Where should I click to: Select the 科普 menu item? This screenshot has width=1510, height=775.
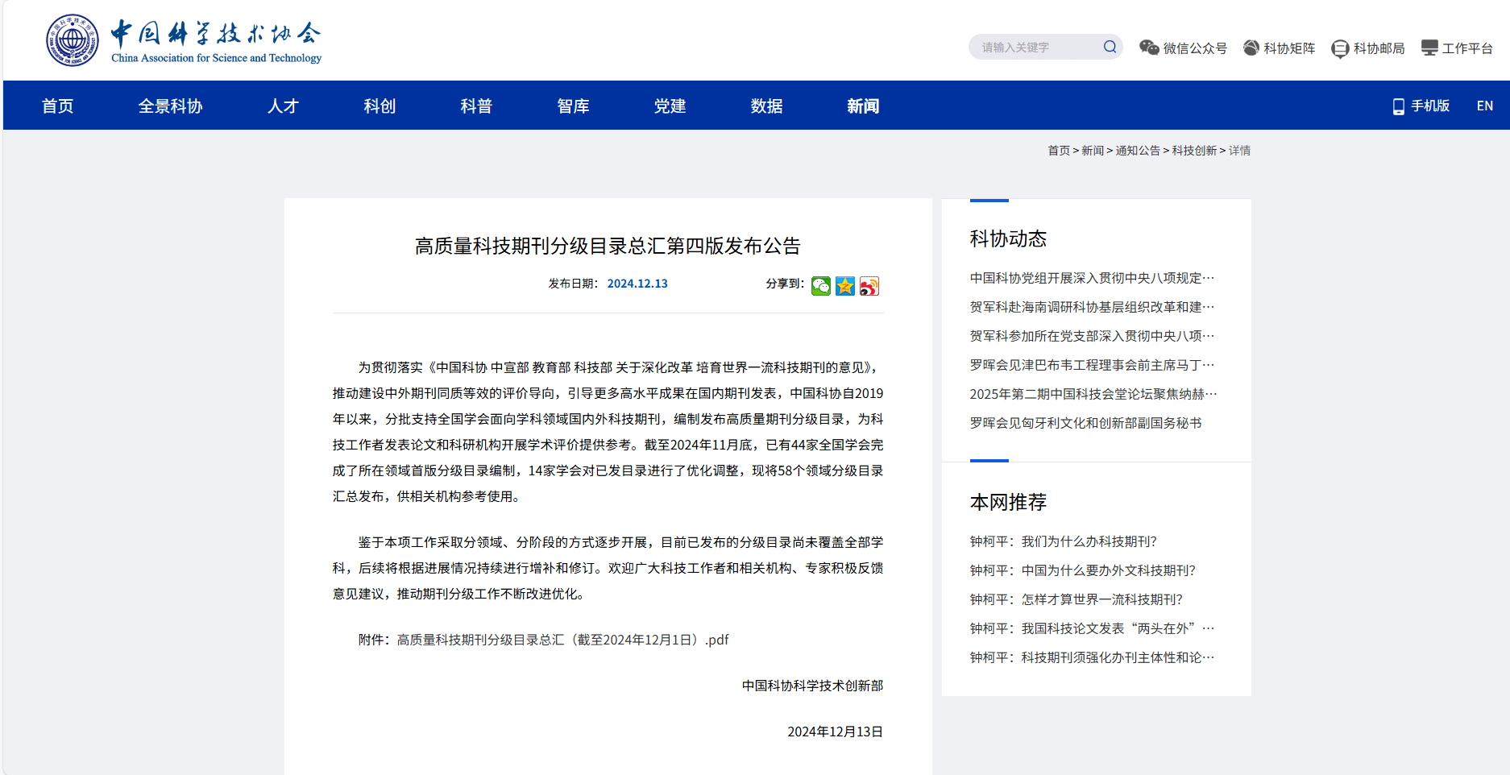pyautogui.click(x=476, y=106)
